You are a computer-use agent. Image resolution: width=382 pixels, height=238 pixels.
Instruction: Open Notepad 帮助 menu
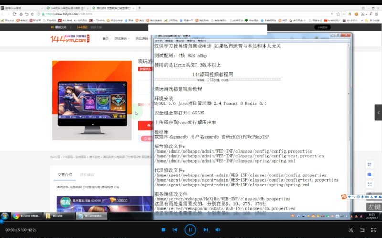202,41
